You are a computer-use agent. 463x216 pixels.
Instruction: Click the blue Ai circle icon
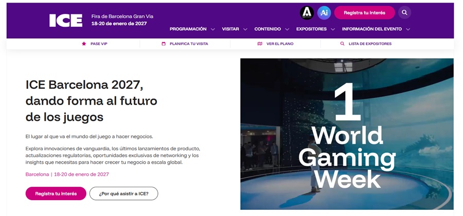tap(324, 12)
